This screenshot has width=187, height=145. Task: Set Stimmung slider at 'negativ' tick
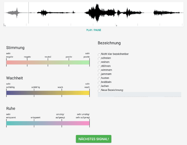tap(27, 63)
